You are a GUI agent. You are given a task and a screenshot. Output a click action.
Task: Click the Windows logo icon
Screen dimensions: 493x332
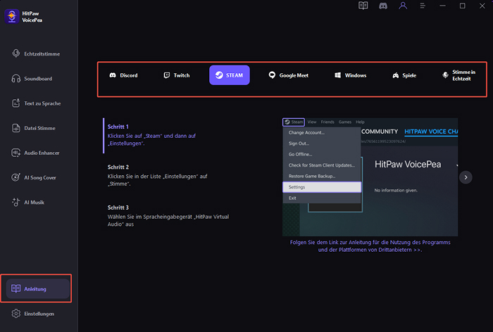coord(337,75)
